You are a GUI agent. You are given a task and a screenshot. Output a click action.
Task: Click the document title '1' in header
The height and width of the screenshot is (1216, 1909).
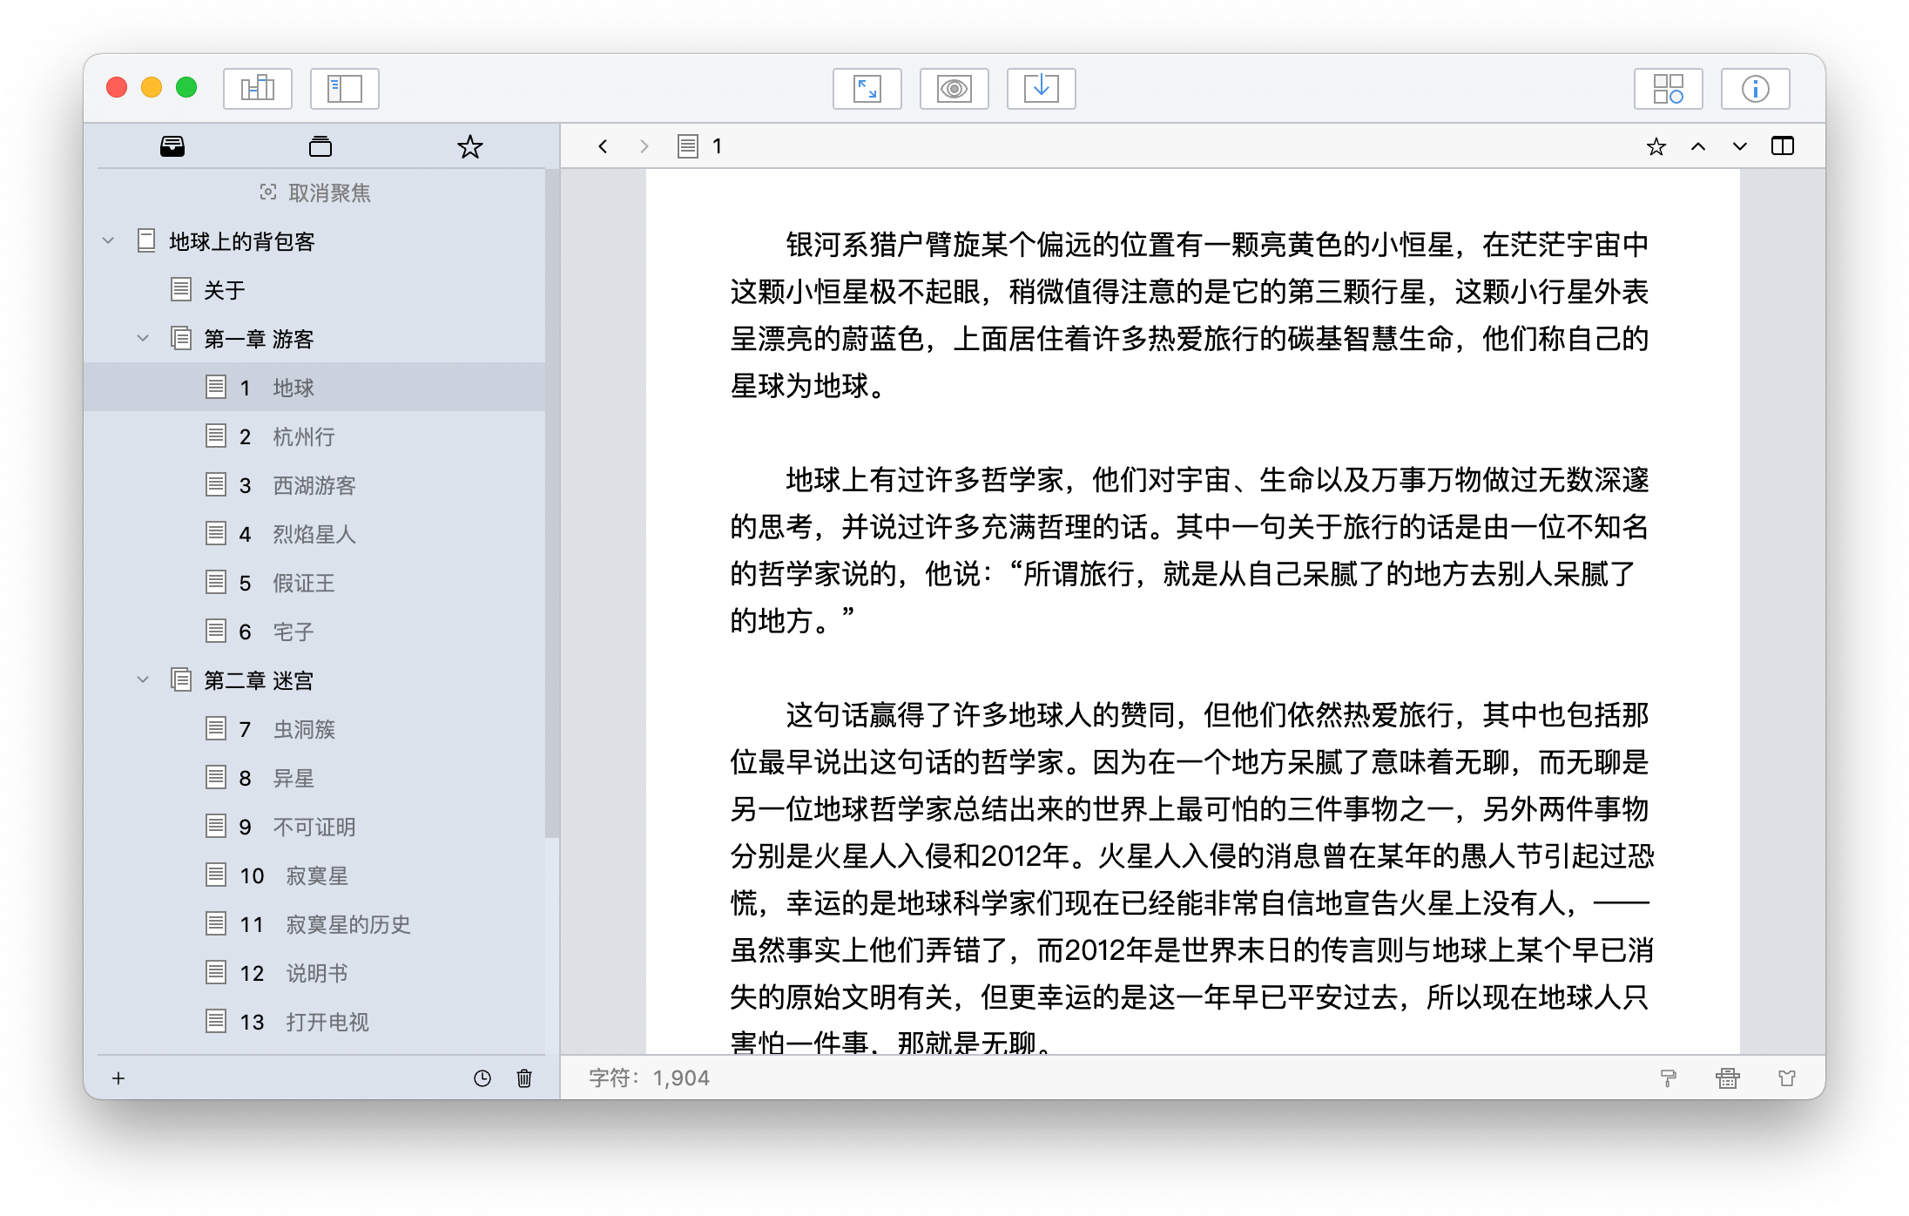717,146
